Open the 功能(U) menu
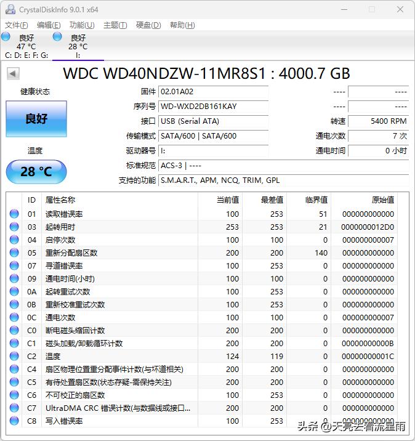 click(x=82, y=25)
